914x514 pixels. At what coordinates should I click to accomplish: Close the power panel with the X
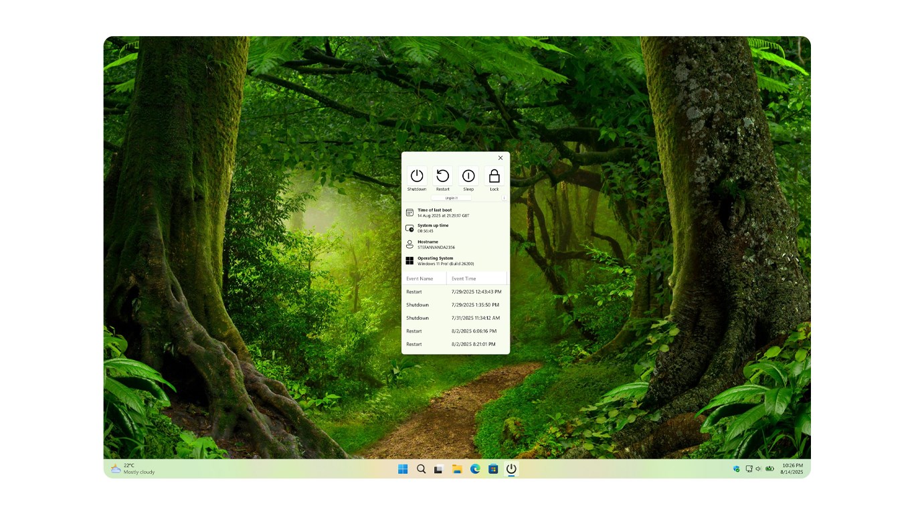[x=500, y=158]
